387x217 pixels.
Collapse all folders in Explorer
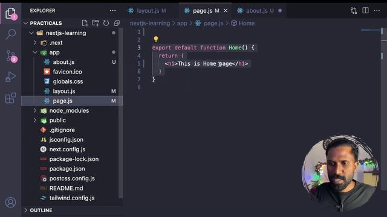pos(117,23)
